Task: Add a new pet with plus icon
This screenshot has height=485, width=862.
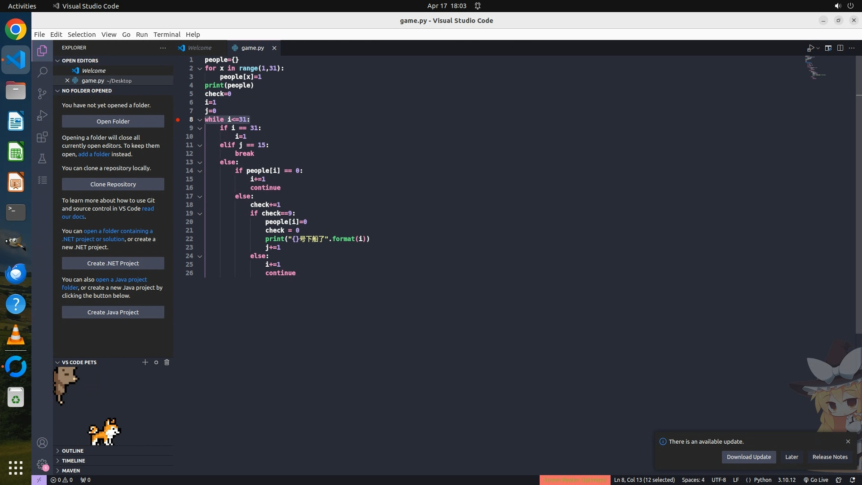Action: (145, 362)
